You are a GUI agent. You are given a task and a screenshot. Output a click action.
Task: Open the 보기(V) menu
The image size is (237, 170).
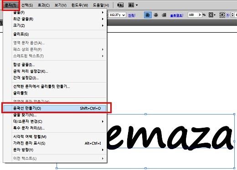coord(61,5)
